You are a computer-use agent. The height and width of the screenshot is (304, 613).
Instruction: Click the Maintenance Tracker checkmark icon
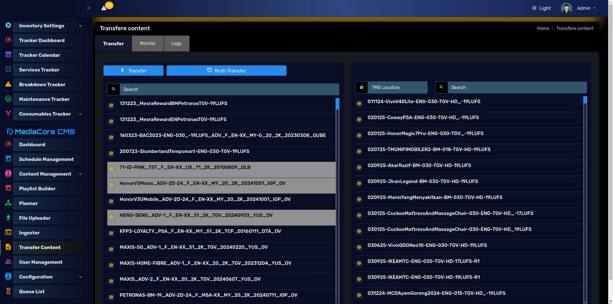click(x=8, y=99)
